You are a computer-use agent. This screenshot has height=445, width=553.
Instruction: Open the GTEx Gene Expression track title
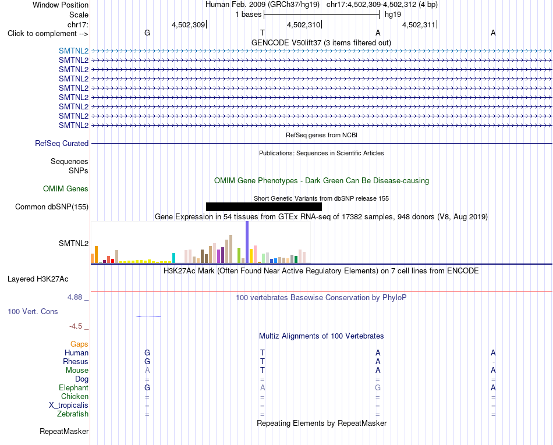coord(321,217)
